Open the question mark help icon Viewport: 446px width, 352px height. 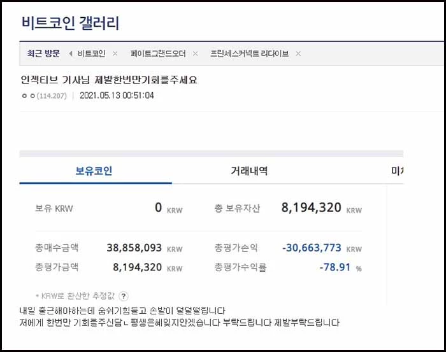point(124,297)
